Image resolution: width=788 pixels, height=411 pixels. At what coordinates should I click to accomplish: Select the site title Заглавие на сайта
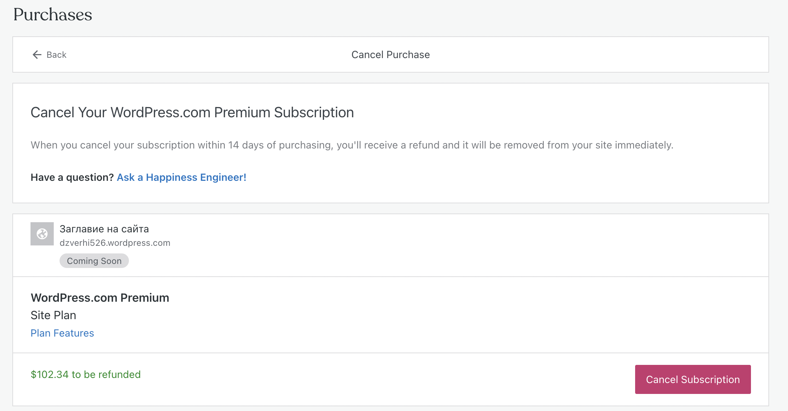click(x=104, y=229)
